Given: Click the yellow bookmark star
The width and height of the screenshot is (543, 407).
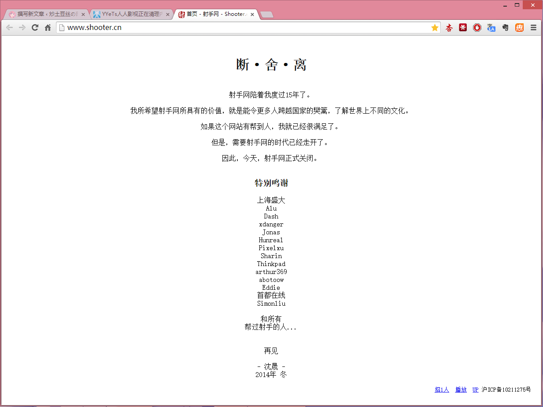Looking at the screenshot, I should [x=435, y=28].
